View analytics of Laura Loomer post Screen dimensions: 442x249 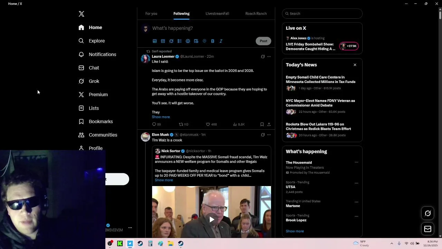[239, 124]
